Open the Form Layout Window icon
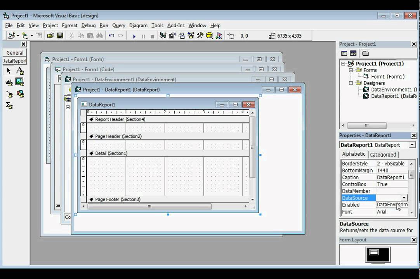 coord(182,36)
